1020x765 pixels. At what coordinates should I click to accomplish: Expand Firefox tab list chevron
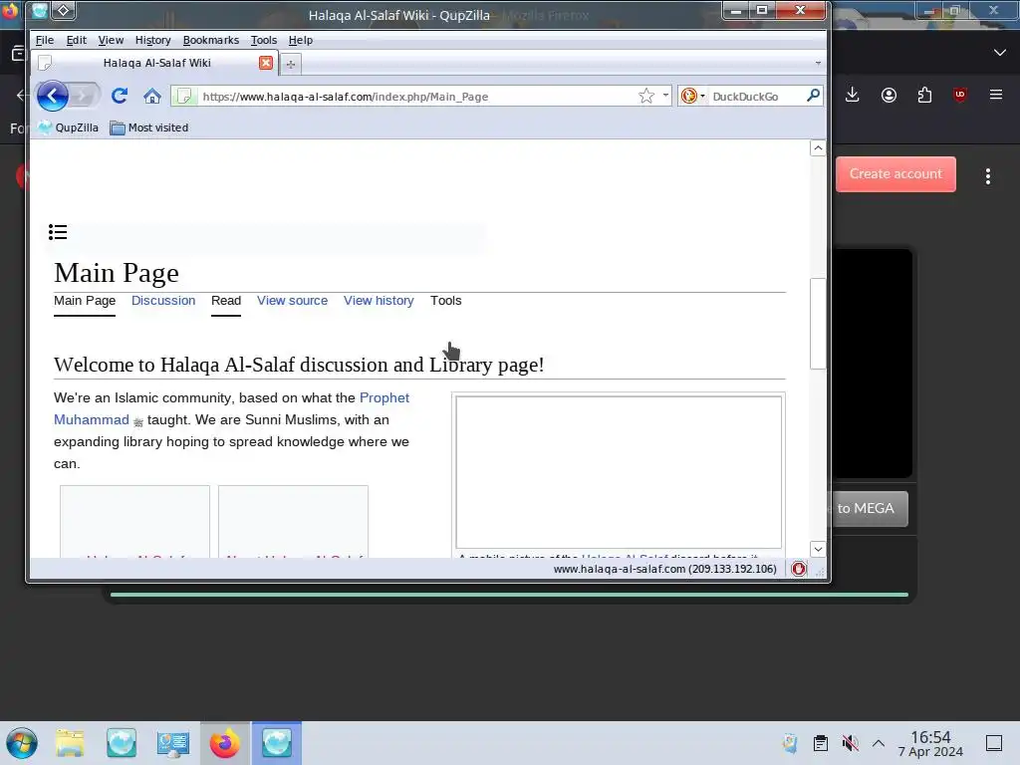(1000, 53)
